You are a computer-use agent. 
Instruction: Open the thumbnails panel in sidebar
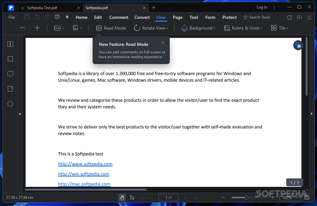[x=10, y=44]
